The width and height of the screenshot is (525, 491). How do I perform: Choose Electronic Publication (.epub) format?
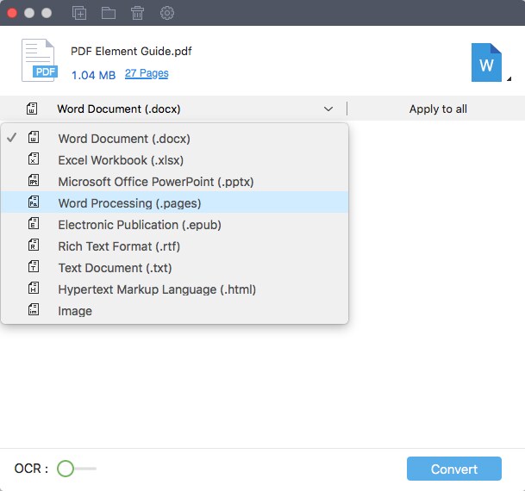click(x=140, y=225)
